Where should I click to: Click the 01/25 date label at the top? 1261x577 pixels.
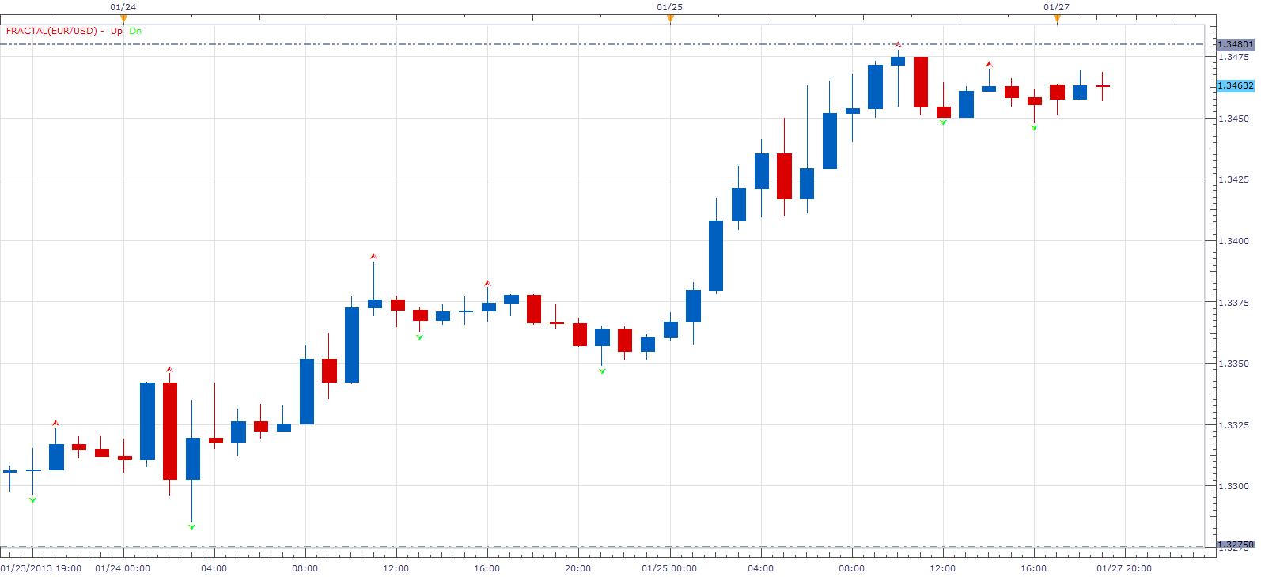tap(670, 7)
